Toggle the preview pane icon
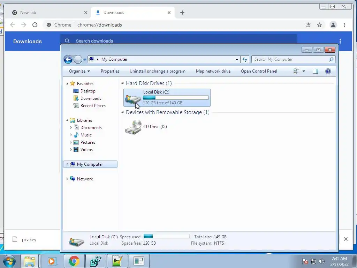357x268 pixels. (x=316, y=71)
